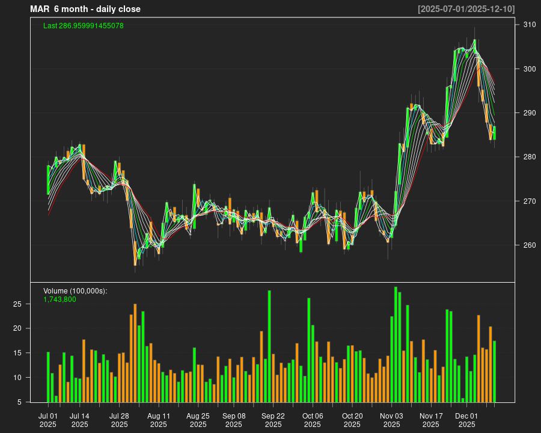
Task: Select the 260 price axis tick label
Action: point(529,245)
